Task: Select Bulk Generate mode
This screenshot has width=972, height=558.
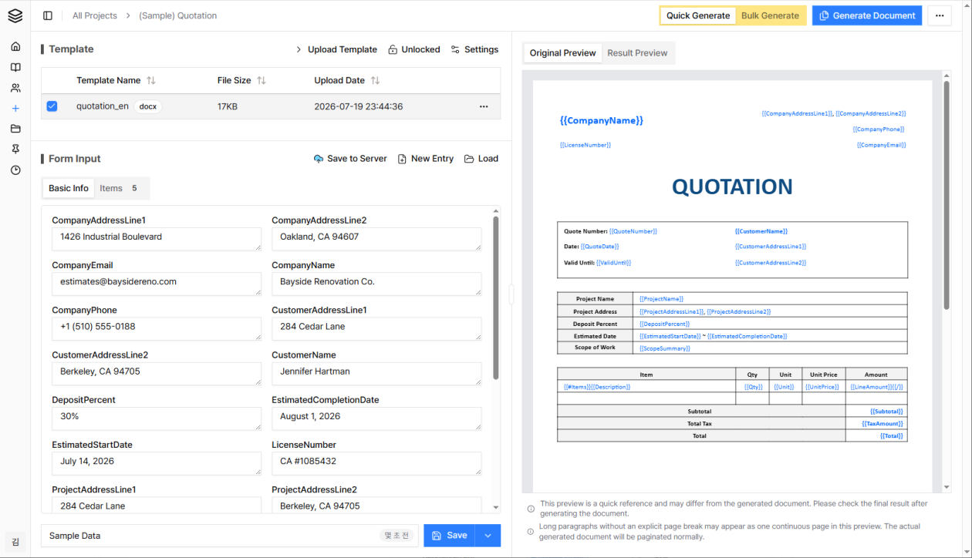Action: [x=770, y=15]
